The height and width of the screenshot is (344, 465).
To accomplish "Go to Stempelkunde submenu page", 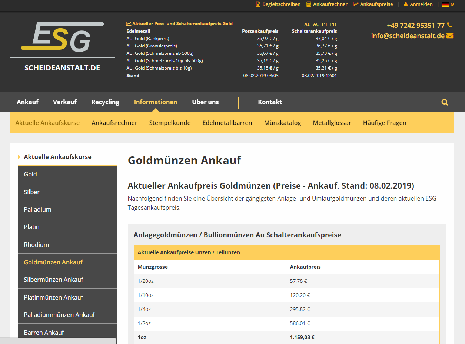I will (170, 123).
